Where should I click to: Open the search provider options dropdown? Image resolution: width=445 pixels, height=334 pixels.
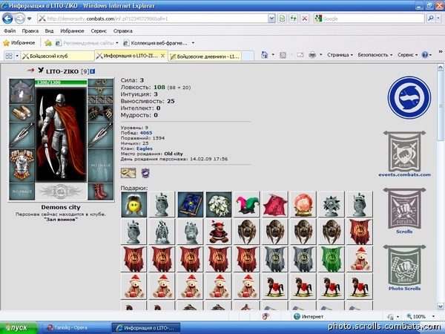pos(438,19)
